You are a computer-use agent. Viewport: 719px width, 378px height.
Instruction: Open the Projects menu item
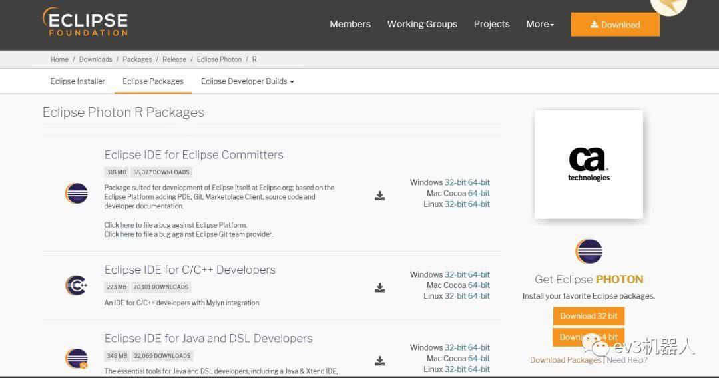pyautogui.click(x=491, y=24)
